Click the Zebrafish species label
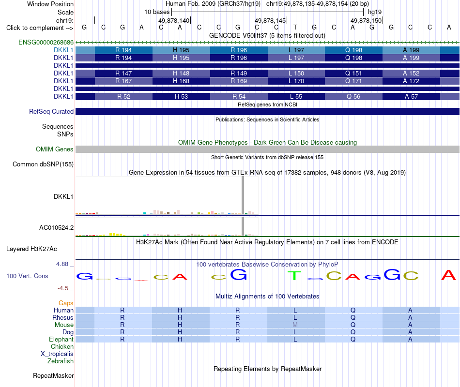The image size is (460, 387). [61, 361]
